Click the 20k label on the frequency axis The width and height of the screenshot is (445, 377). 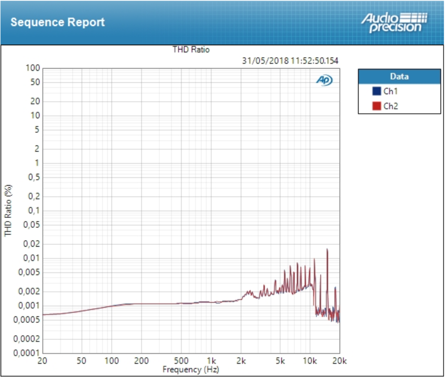(339, 361)
